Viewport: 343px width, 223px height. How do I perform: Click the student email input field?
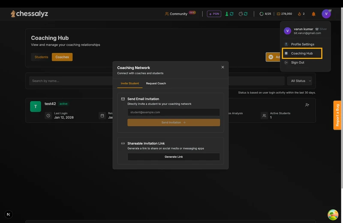174,112
